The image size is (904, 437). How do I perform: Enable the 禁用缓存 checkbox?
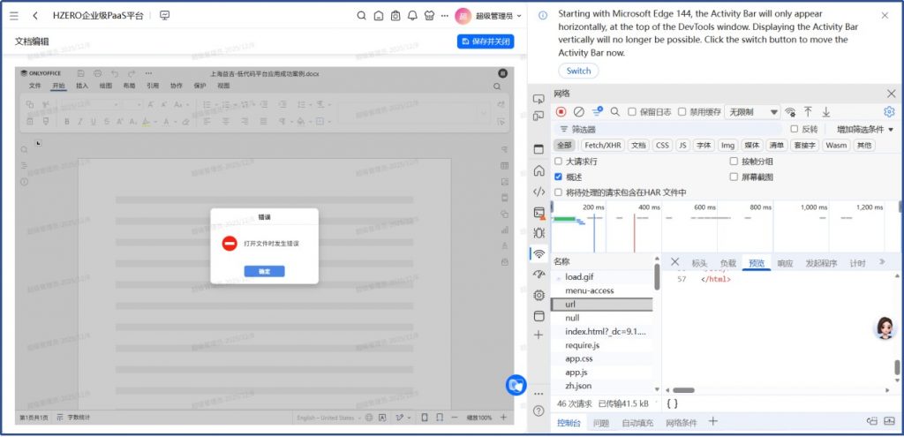682,112
